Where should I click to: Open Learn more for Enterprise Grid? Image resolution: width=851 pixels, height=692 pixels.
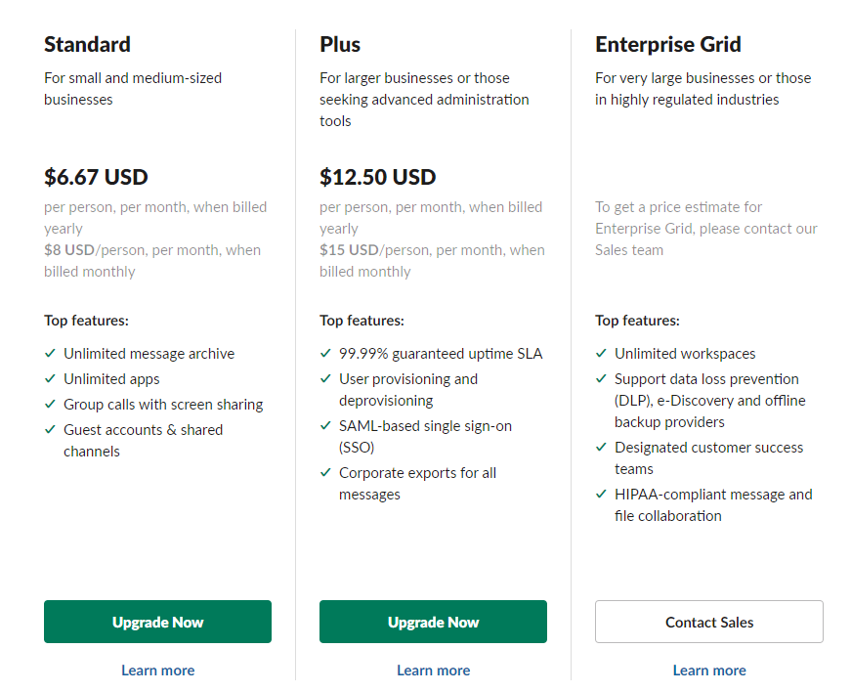(x=709, y=670)
